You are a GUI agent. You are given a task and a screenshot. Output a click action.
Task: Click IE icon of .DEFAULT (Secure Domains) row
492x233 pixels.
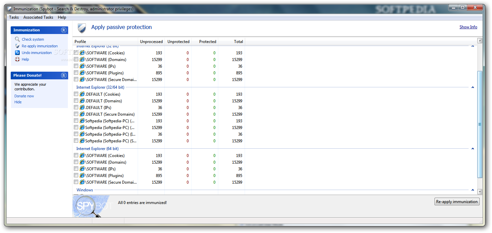point(82,114)
